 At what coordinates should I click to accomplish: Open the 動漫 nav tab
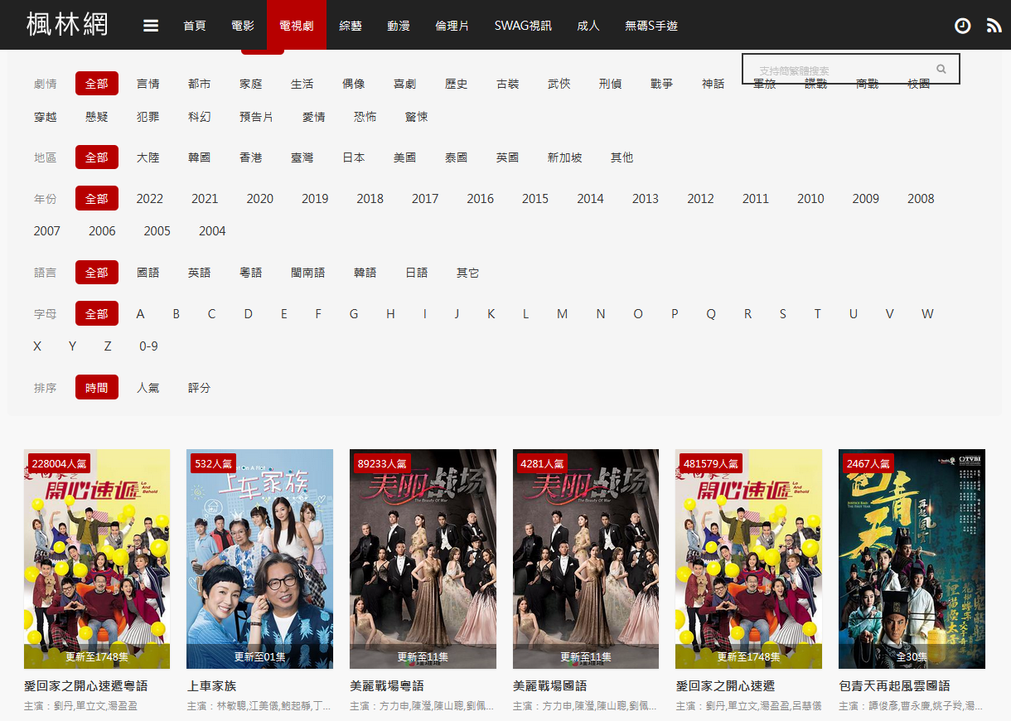click(x=399, y=26)
